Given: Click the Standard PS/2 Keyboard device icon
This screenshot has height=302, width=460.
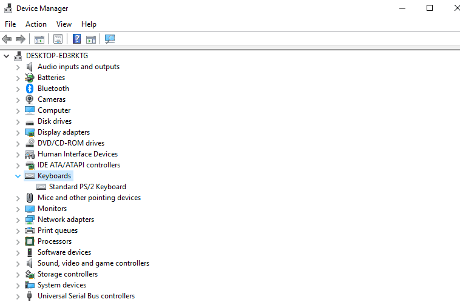Looking at the screenshot, I should [x=41, y=187].
